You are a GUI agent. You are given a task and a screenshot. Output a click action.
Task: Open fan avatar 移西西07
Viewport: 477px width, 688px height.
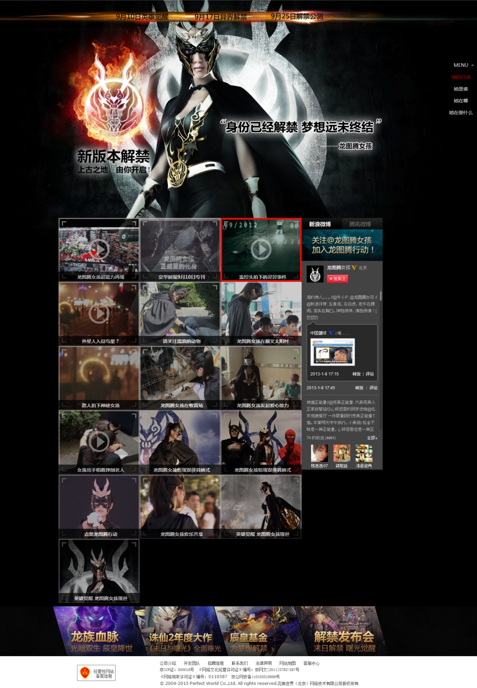319,454
